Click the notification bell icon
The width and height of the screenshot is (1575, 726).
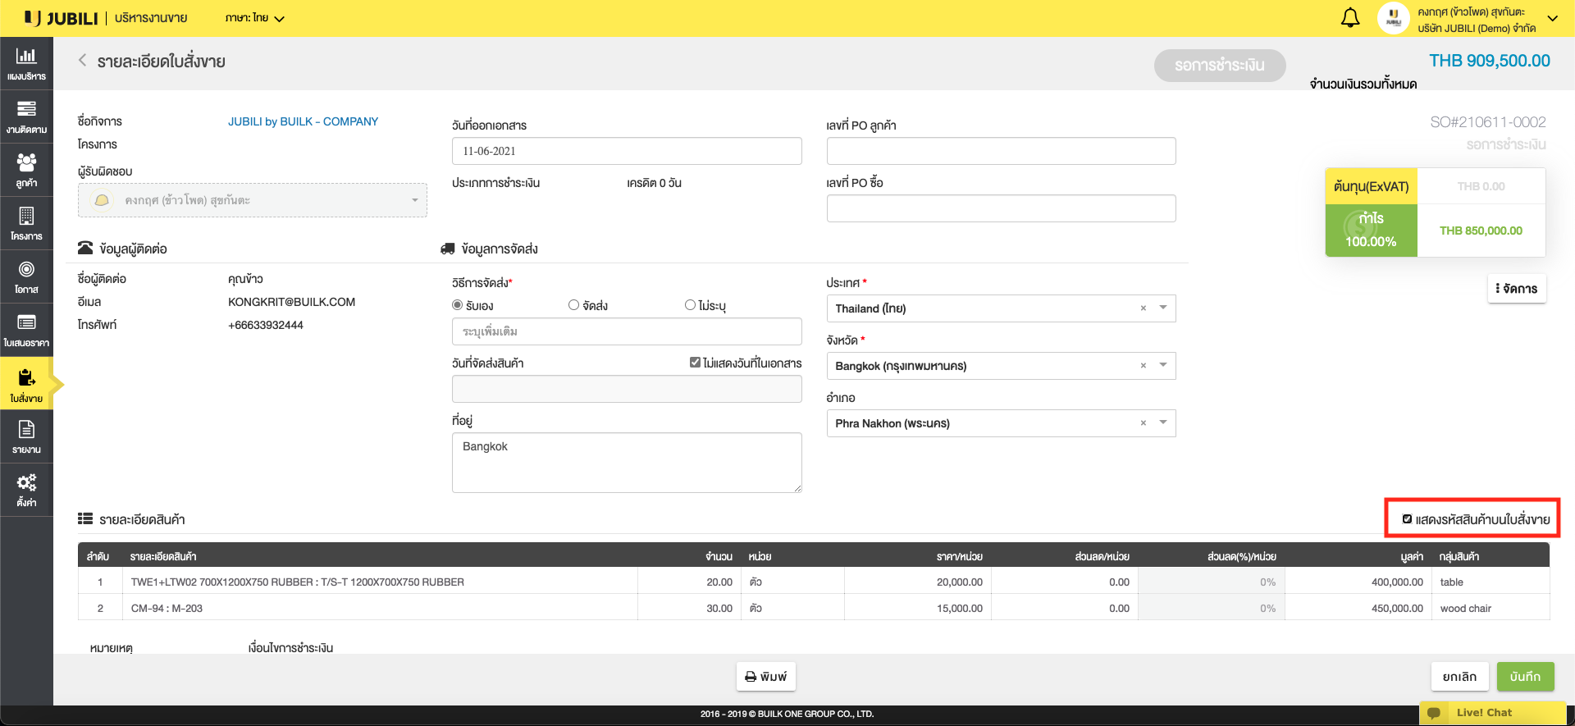pos(1350,18)
